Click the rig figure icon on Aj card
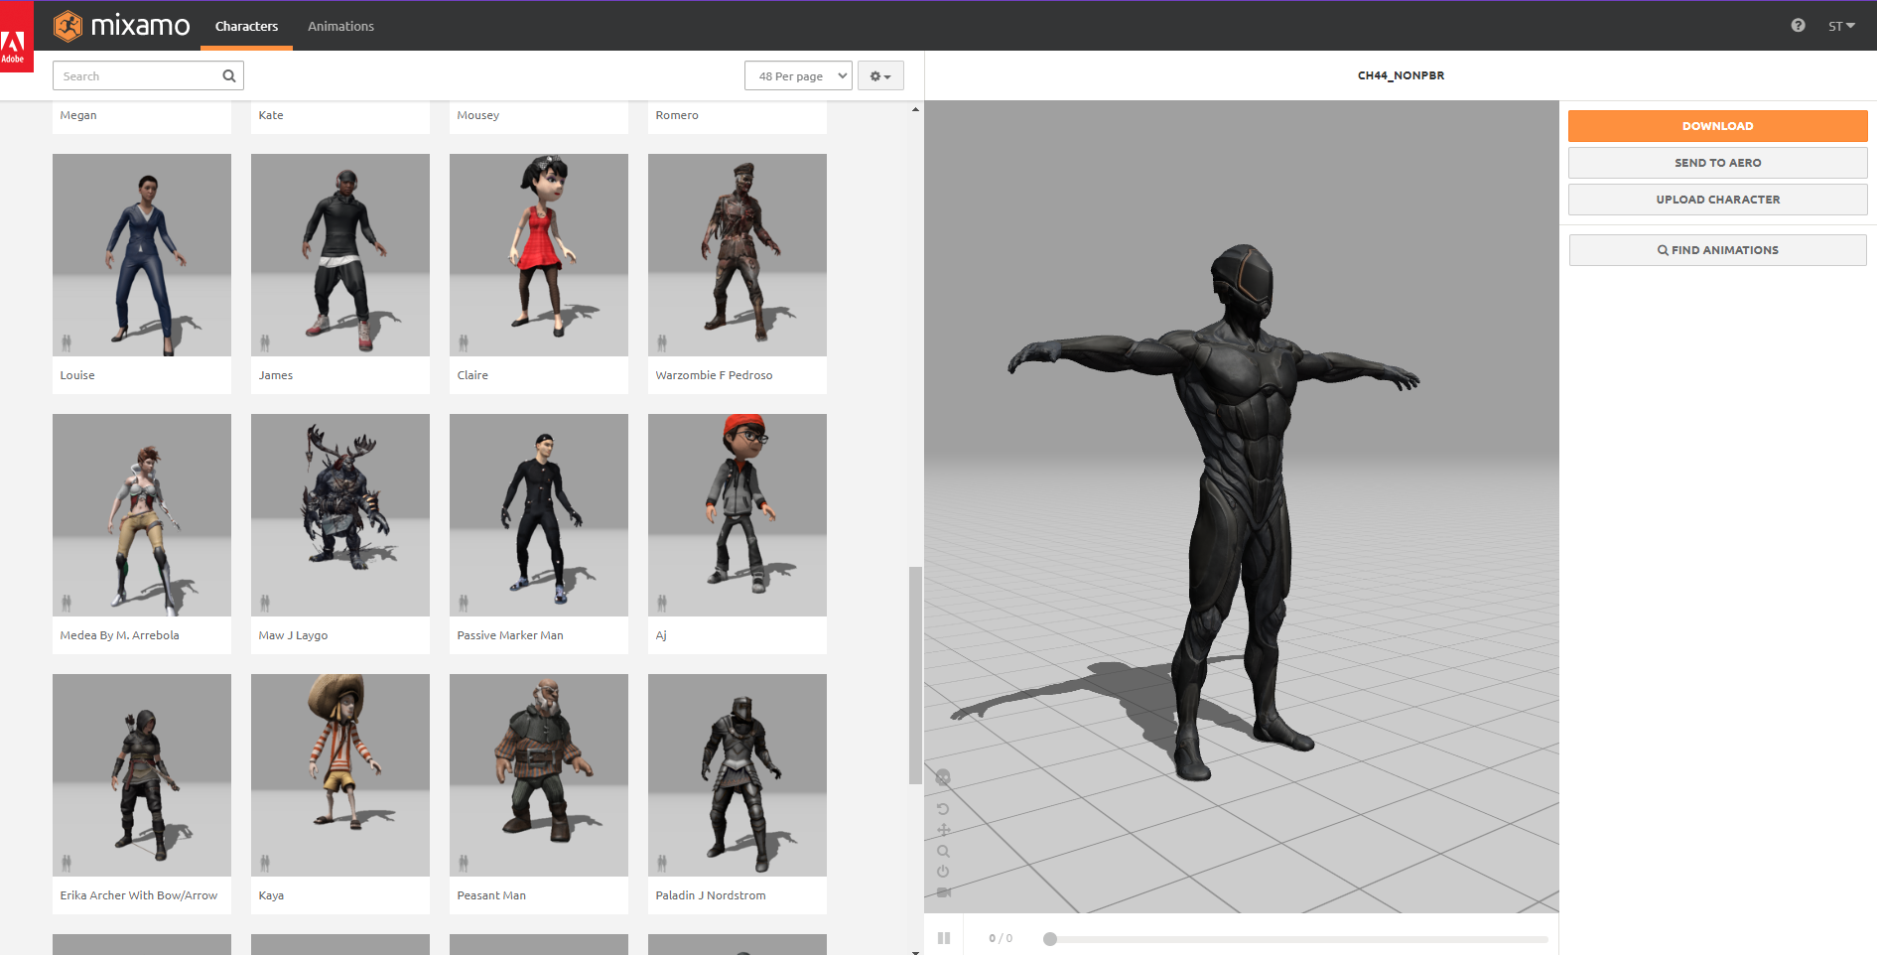The width and height of the screenshot is (1877, 955). pyautogui.click(x=662, y=604)
